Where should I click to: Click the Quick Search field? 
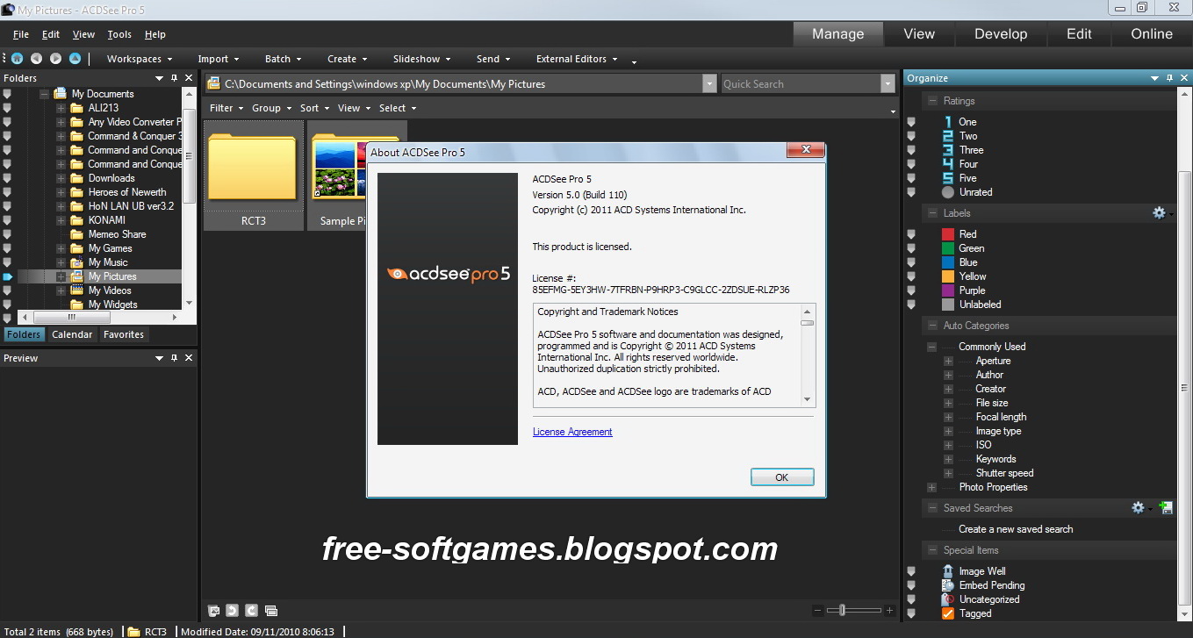800,83
